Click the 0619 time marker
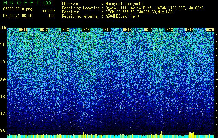218x138 pixels. [x=189, y=30]
